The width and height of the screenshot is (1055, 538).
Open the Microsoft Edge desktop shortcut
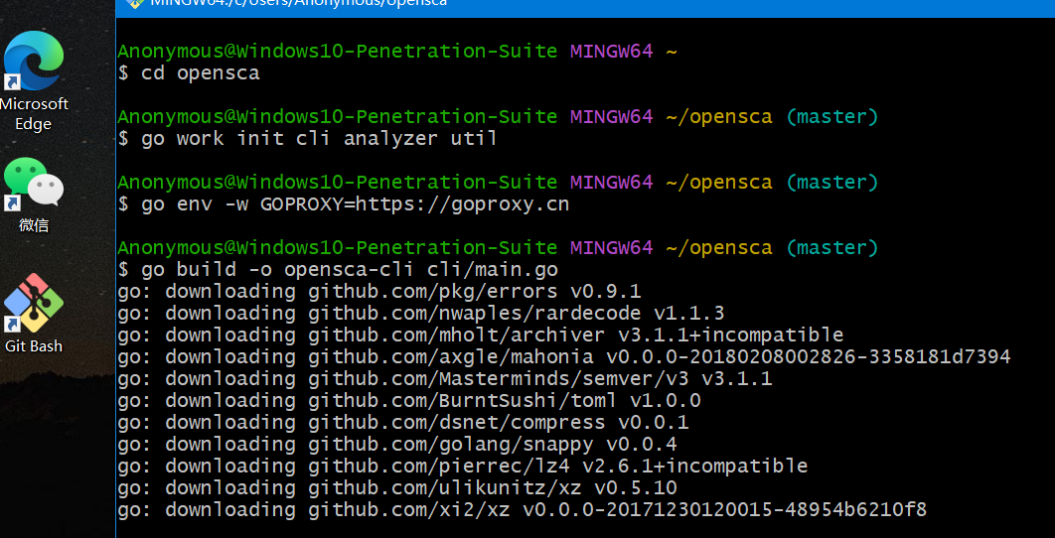pos(33,64)
